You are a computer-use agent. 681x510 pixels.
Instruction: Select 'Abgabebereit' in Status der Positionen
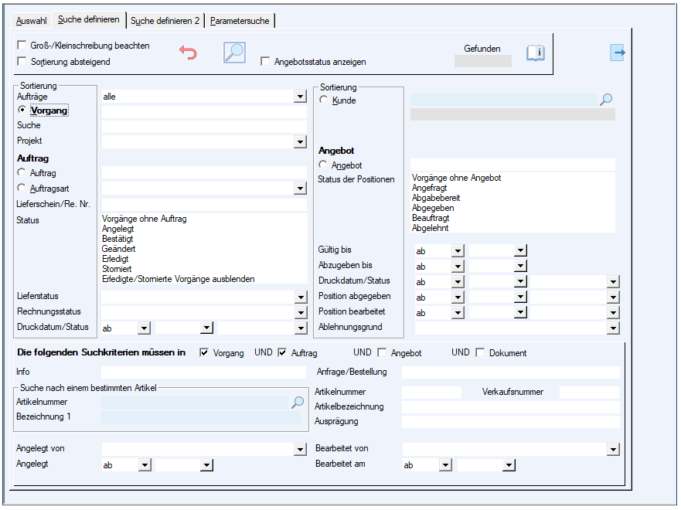click(436, 198)
